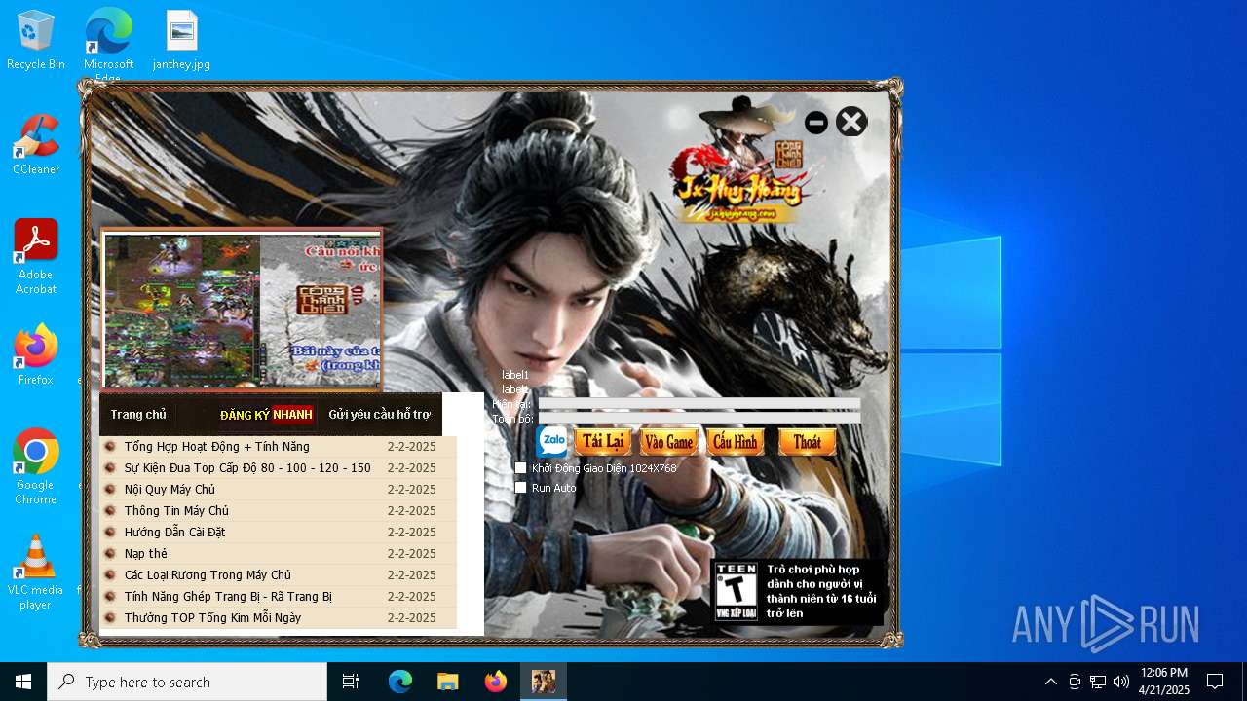Screen dimensions: 1247x701
Task: Open Cấu Hình configuration button
Action: 736,441
